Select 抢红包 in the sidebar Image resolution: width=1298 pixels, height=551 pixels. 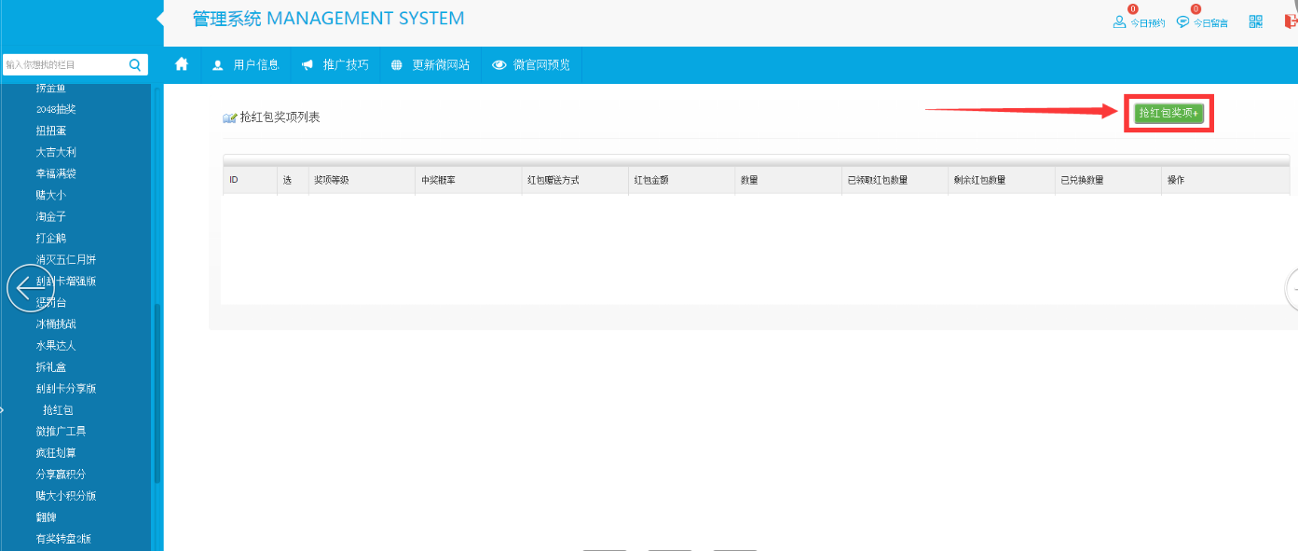pyautogui.click(x=58, y=410)
